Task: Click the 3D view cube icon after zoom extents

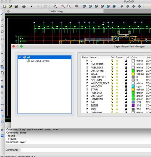Action: (84, 6)
